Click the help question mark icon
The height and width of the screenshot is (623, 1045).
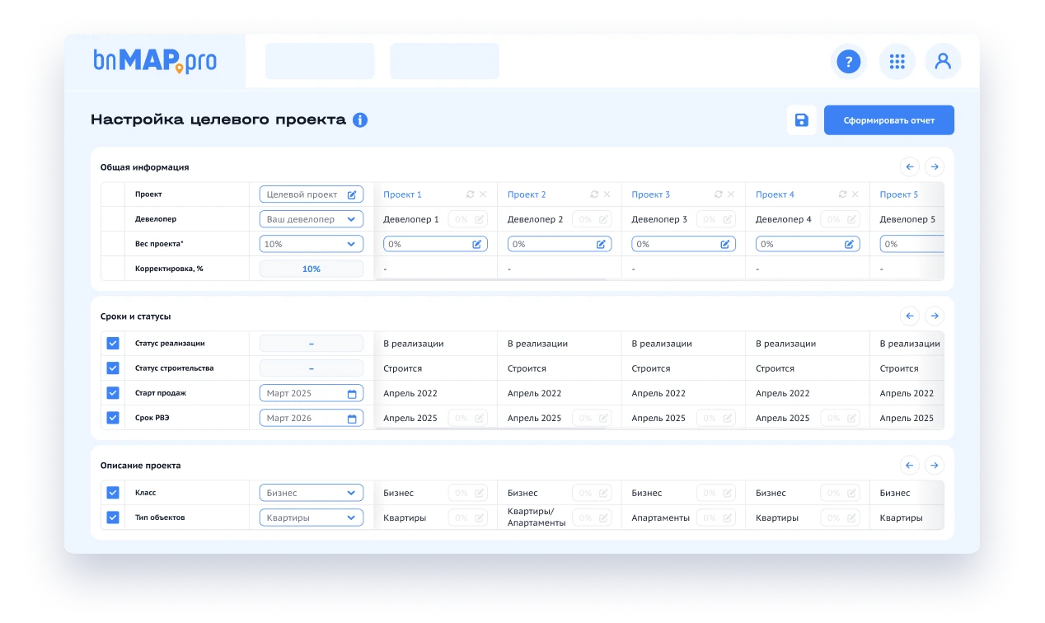pos(848,62)
